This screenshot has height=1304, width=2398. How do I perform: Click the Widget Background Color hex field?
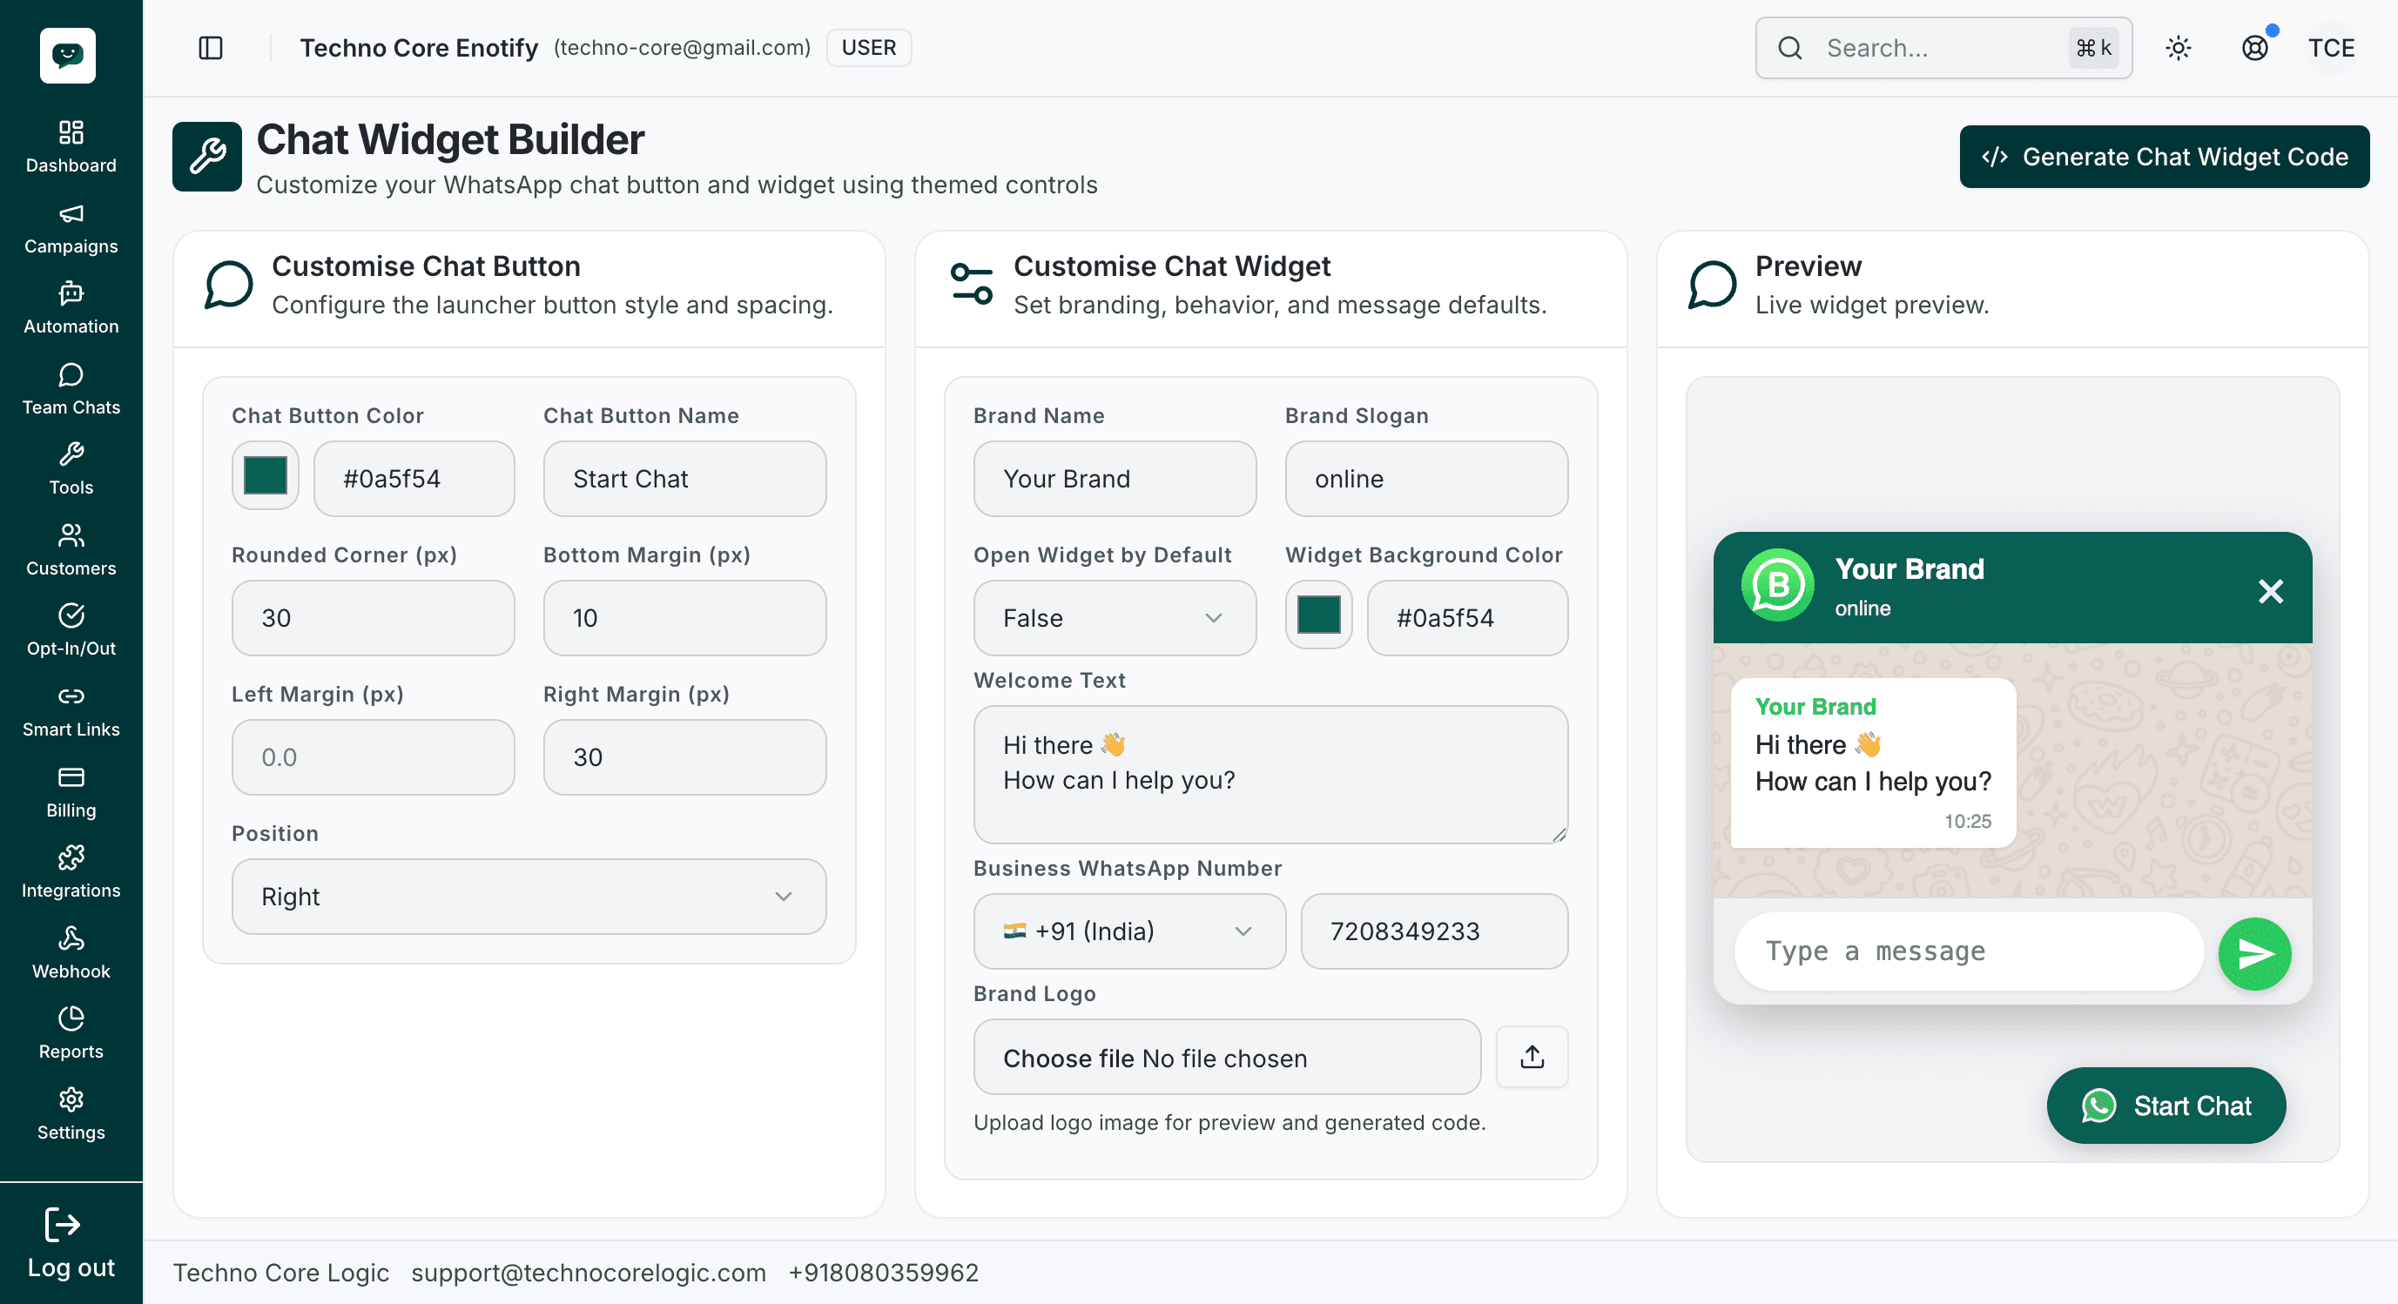click(1467, 618)
